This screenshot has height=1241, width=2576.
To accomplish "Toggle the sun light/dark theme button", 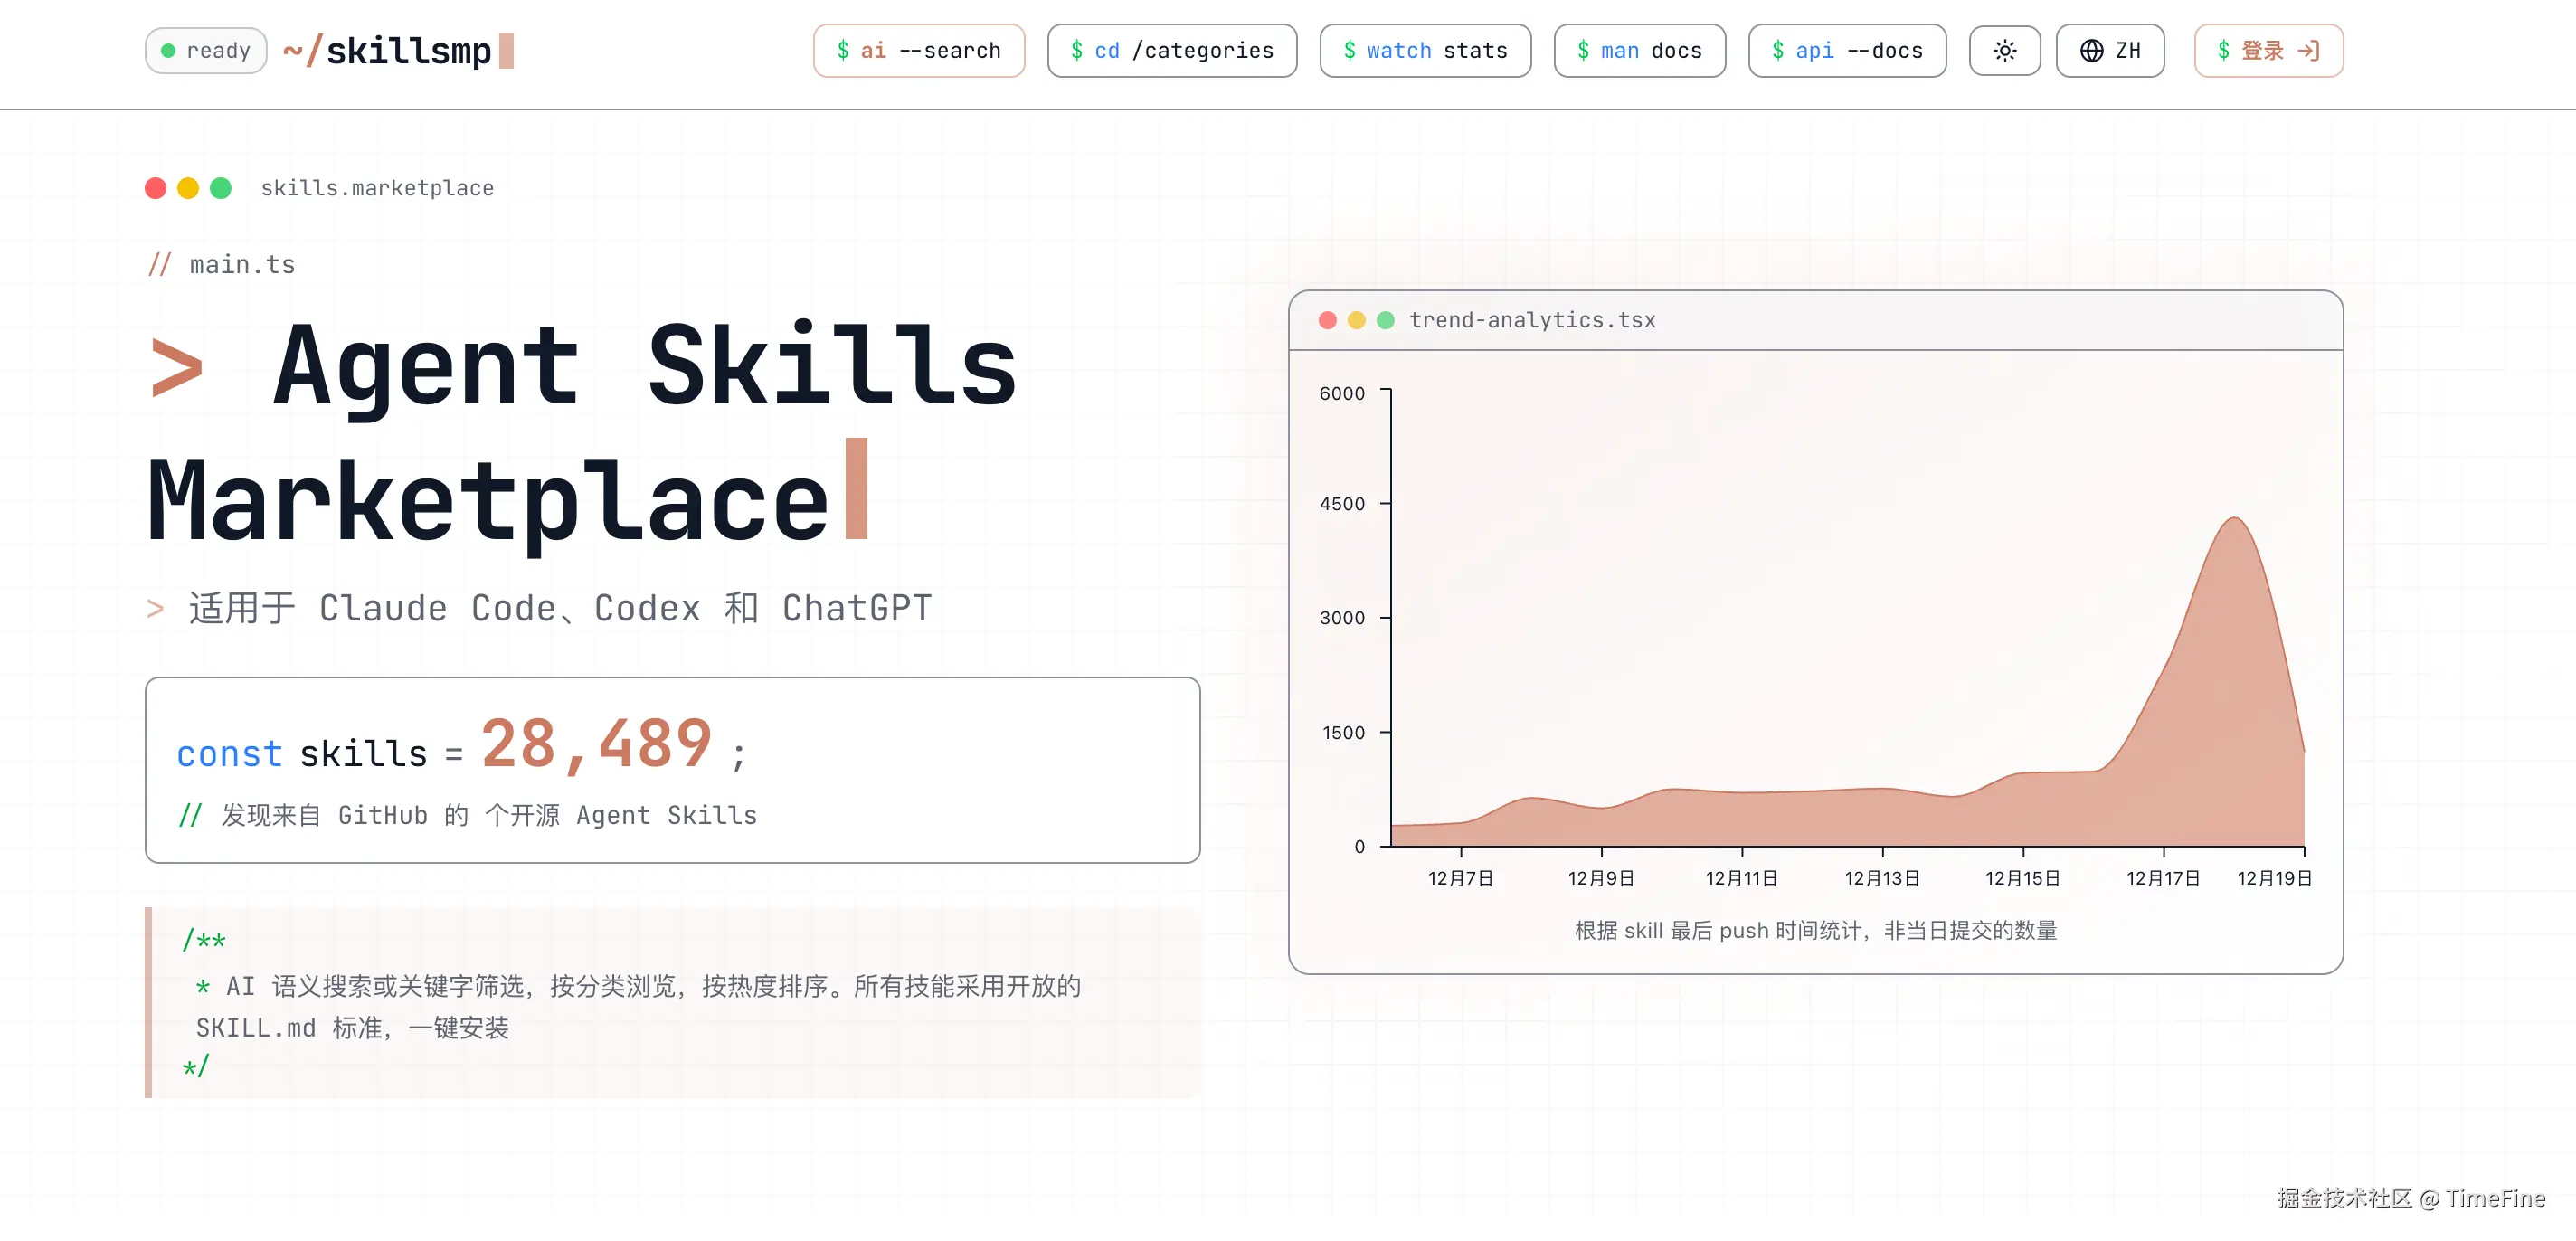I will click(x=2004, y=51).
